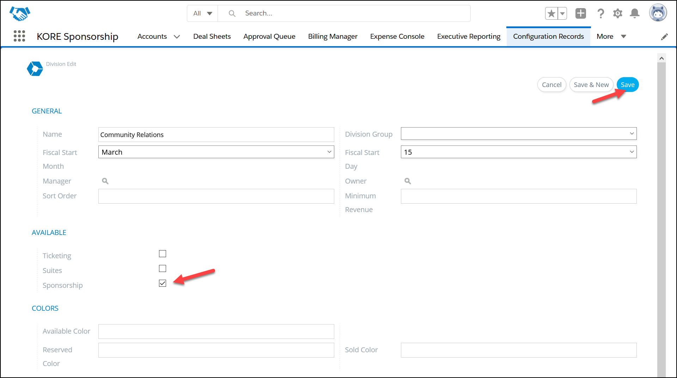Click the KORE handshake logo

pyautogui.click(x=20, y=13)
